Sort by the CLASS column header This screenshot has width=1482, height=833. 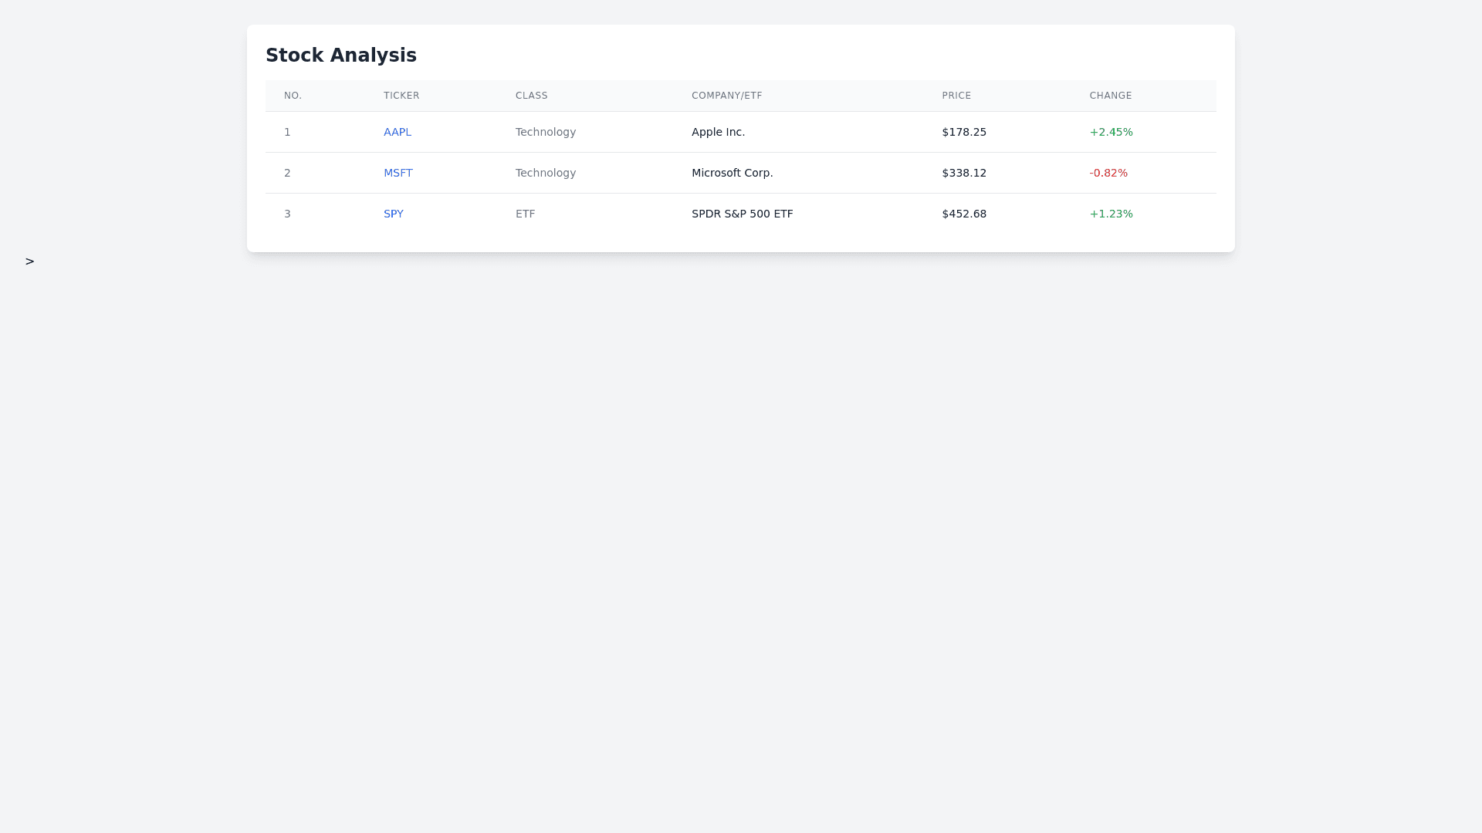pos(531,96)
